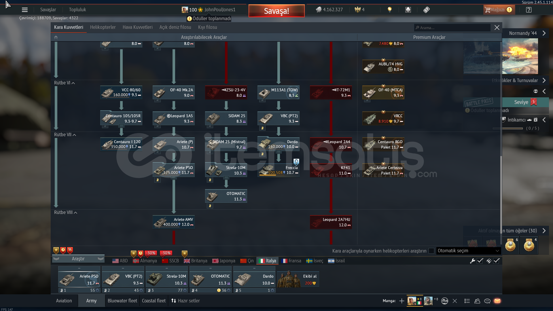Open the Savaşlar menu

point(48,10)
